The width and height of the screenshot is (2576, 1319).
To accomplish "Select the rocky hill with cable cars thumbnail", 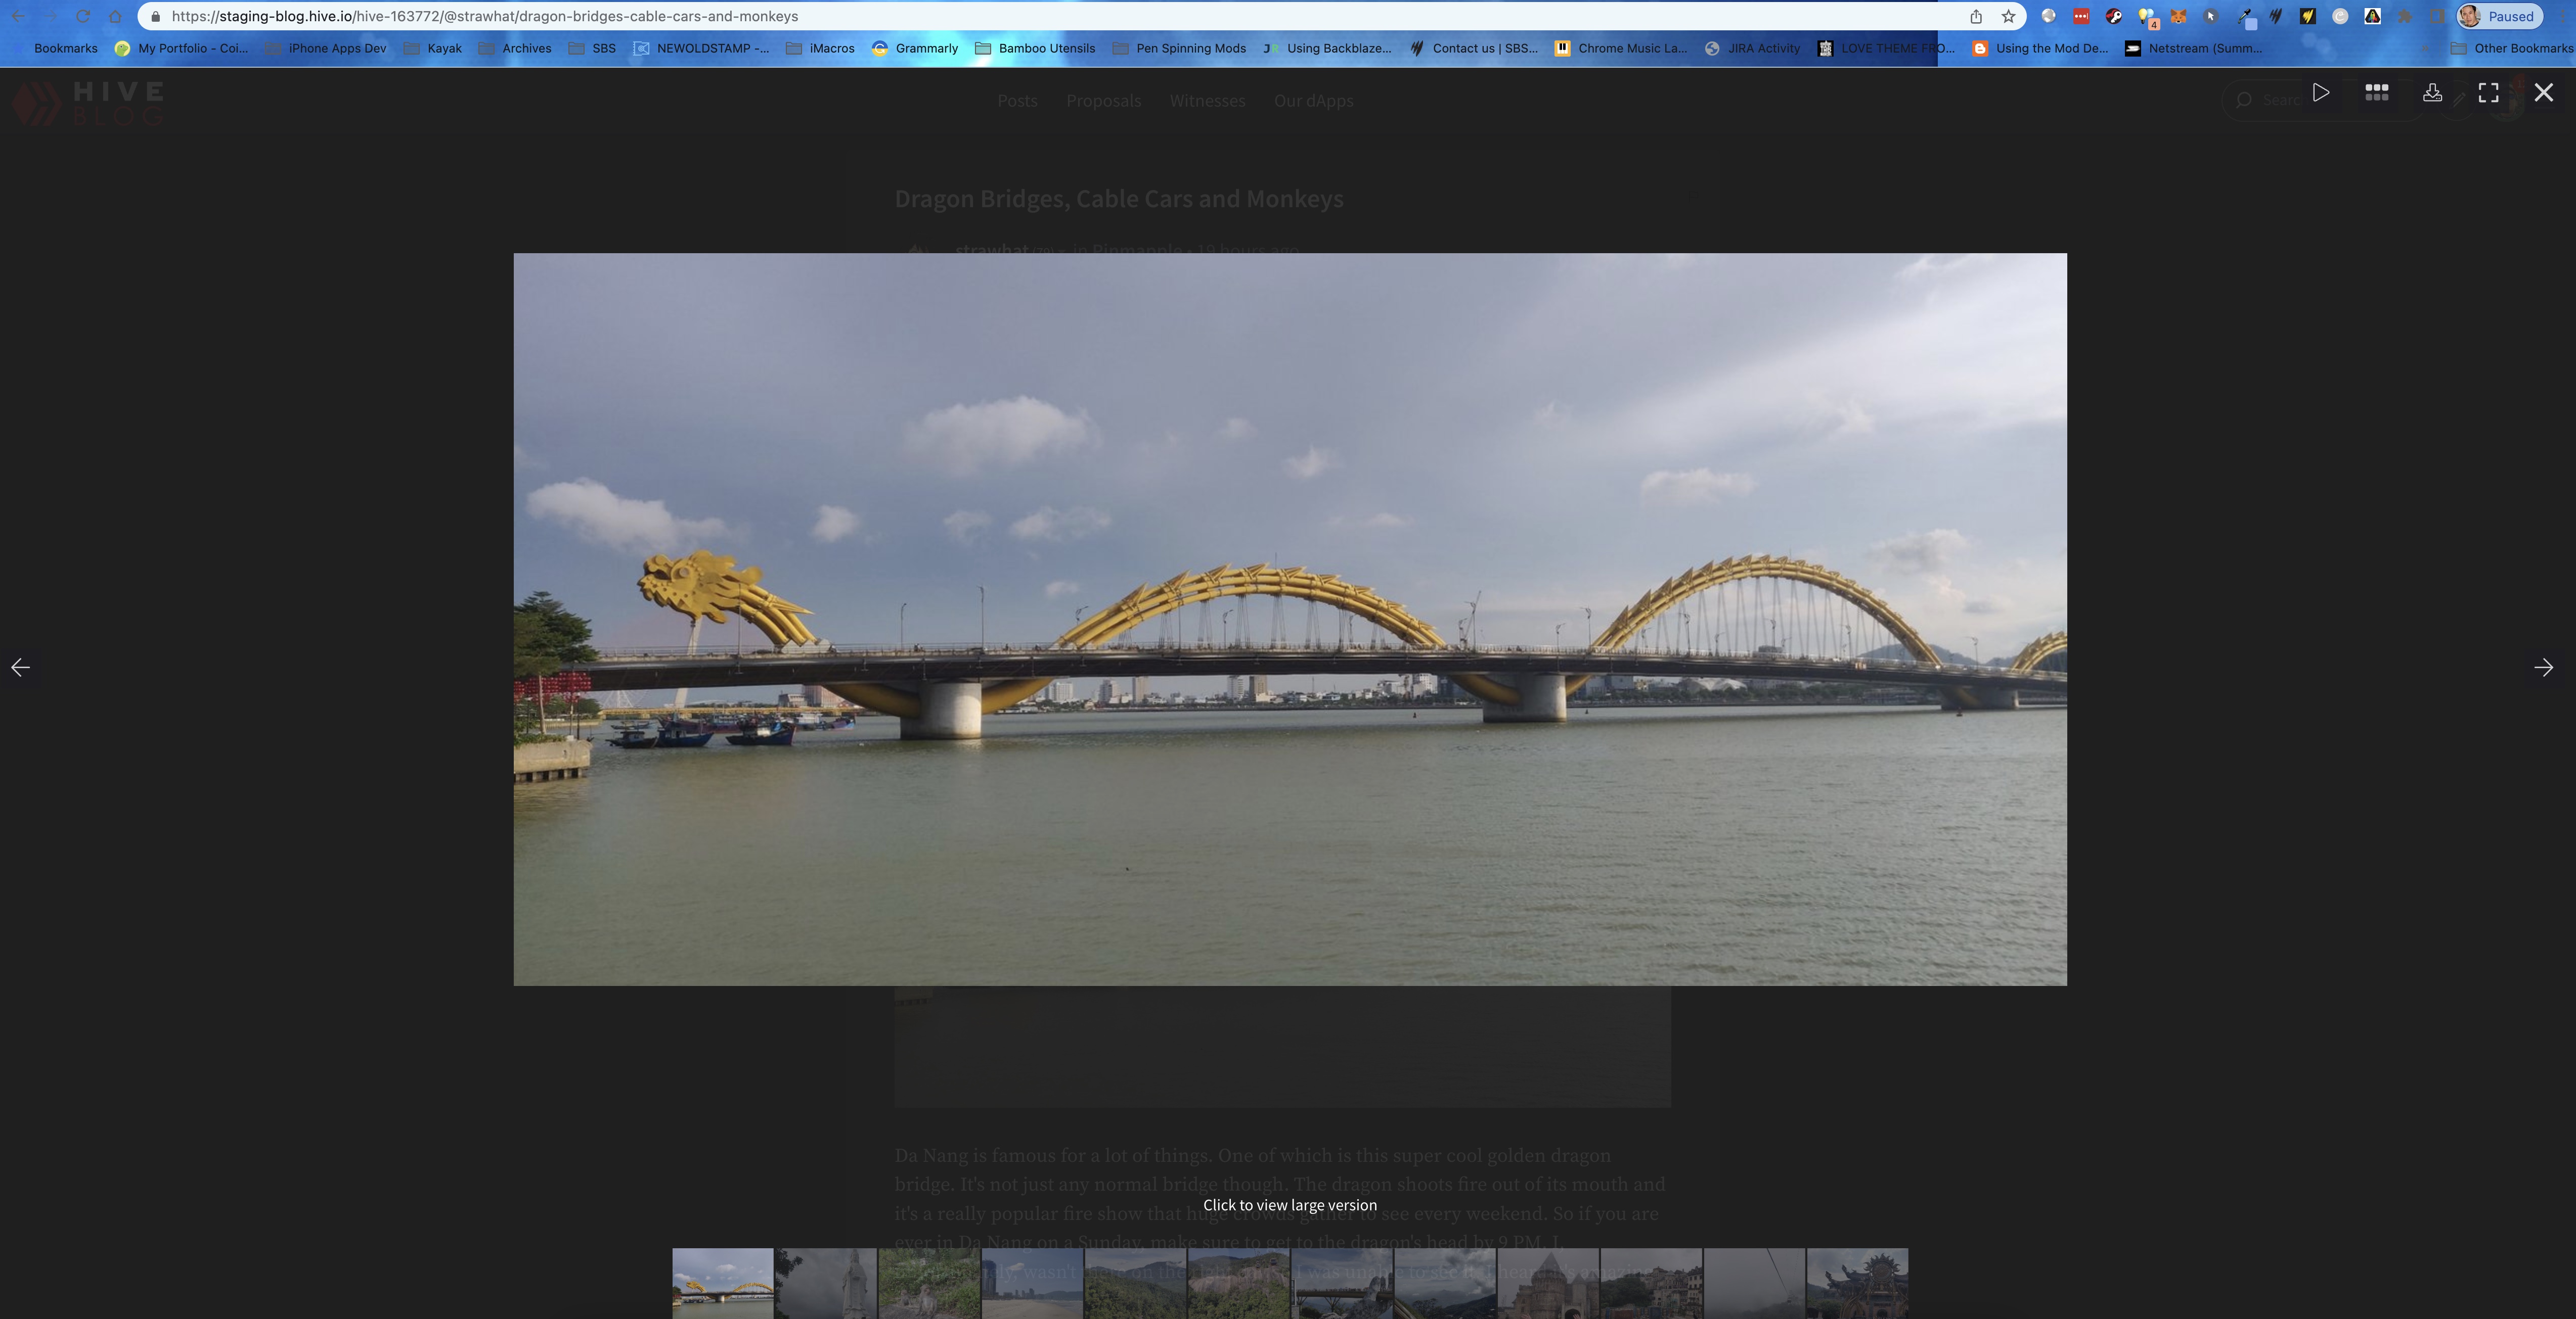I will coord(1238,1283).
